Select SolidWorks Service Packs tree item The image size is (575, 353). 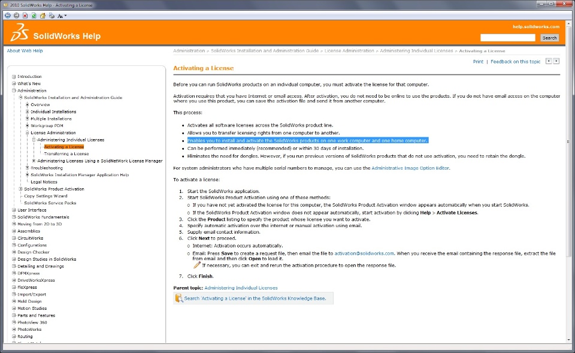(x=50, y=203)
